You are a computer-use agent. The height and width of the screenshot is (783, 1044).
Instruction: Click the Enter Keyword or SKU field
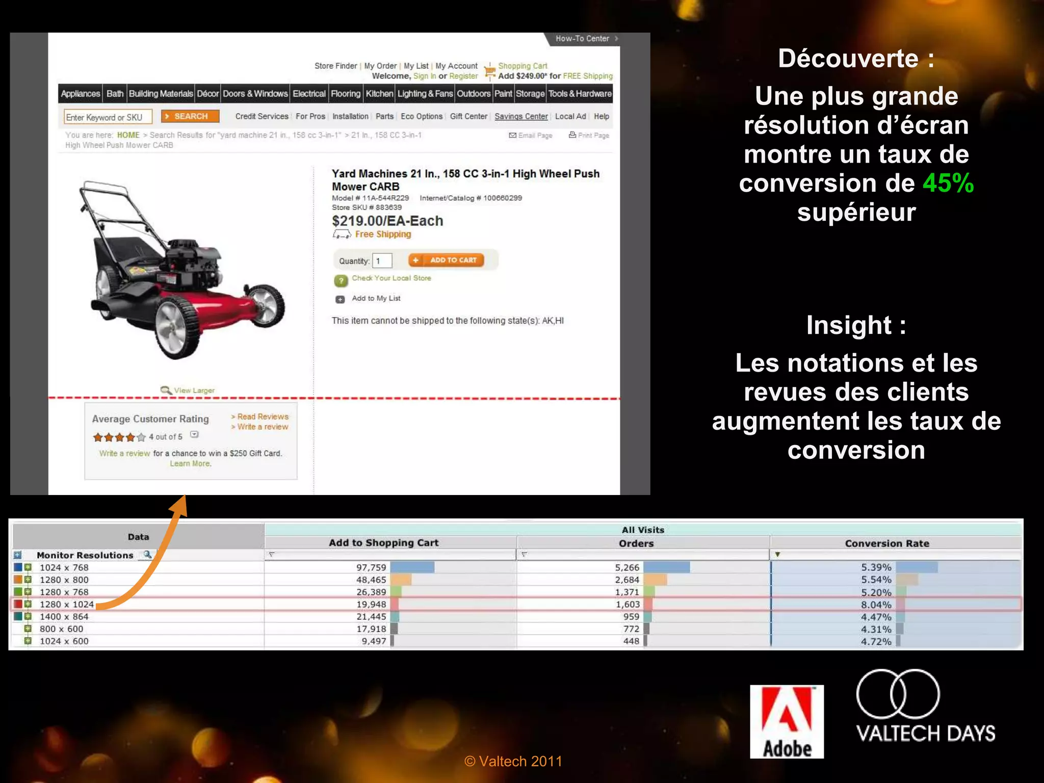click(108, 117)
